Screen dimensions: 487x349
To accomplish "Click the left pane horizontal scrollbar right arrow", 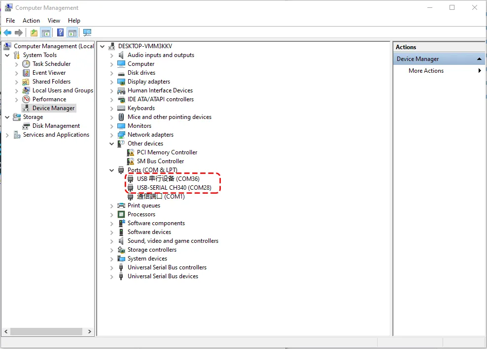I will (x=90, y=332).
